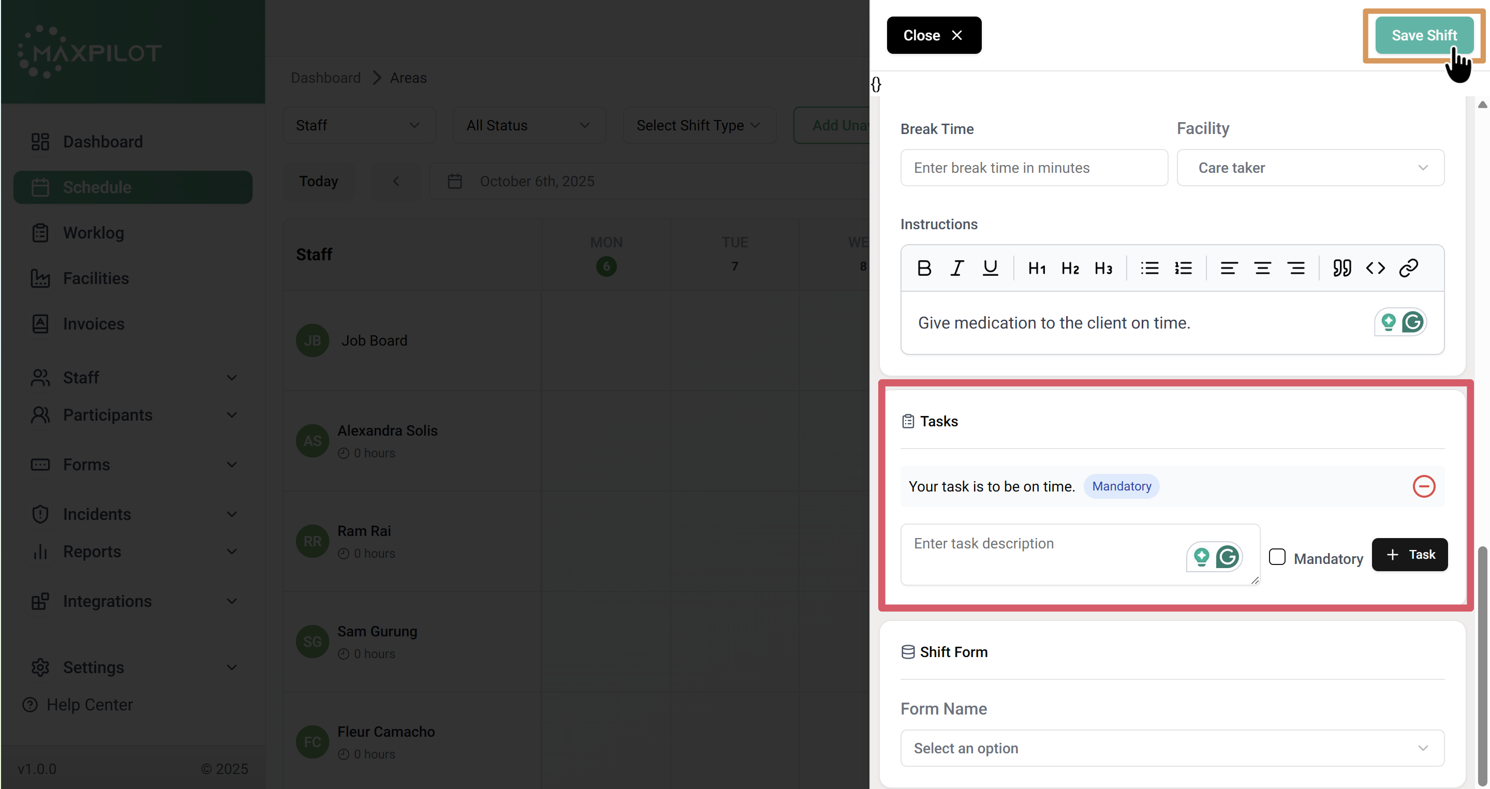
Task: Click the Break Time minutes field
Action: [1034, 168]
